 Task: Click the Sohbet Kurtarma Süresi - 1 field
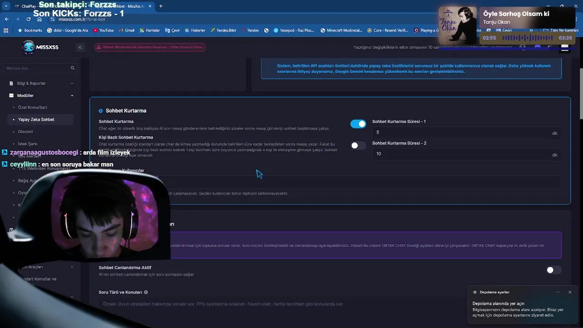[466, 133]
